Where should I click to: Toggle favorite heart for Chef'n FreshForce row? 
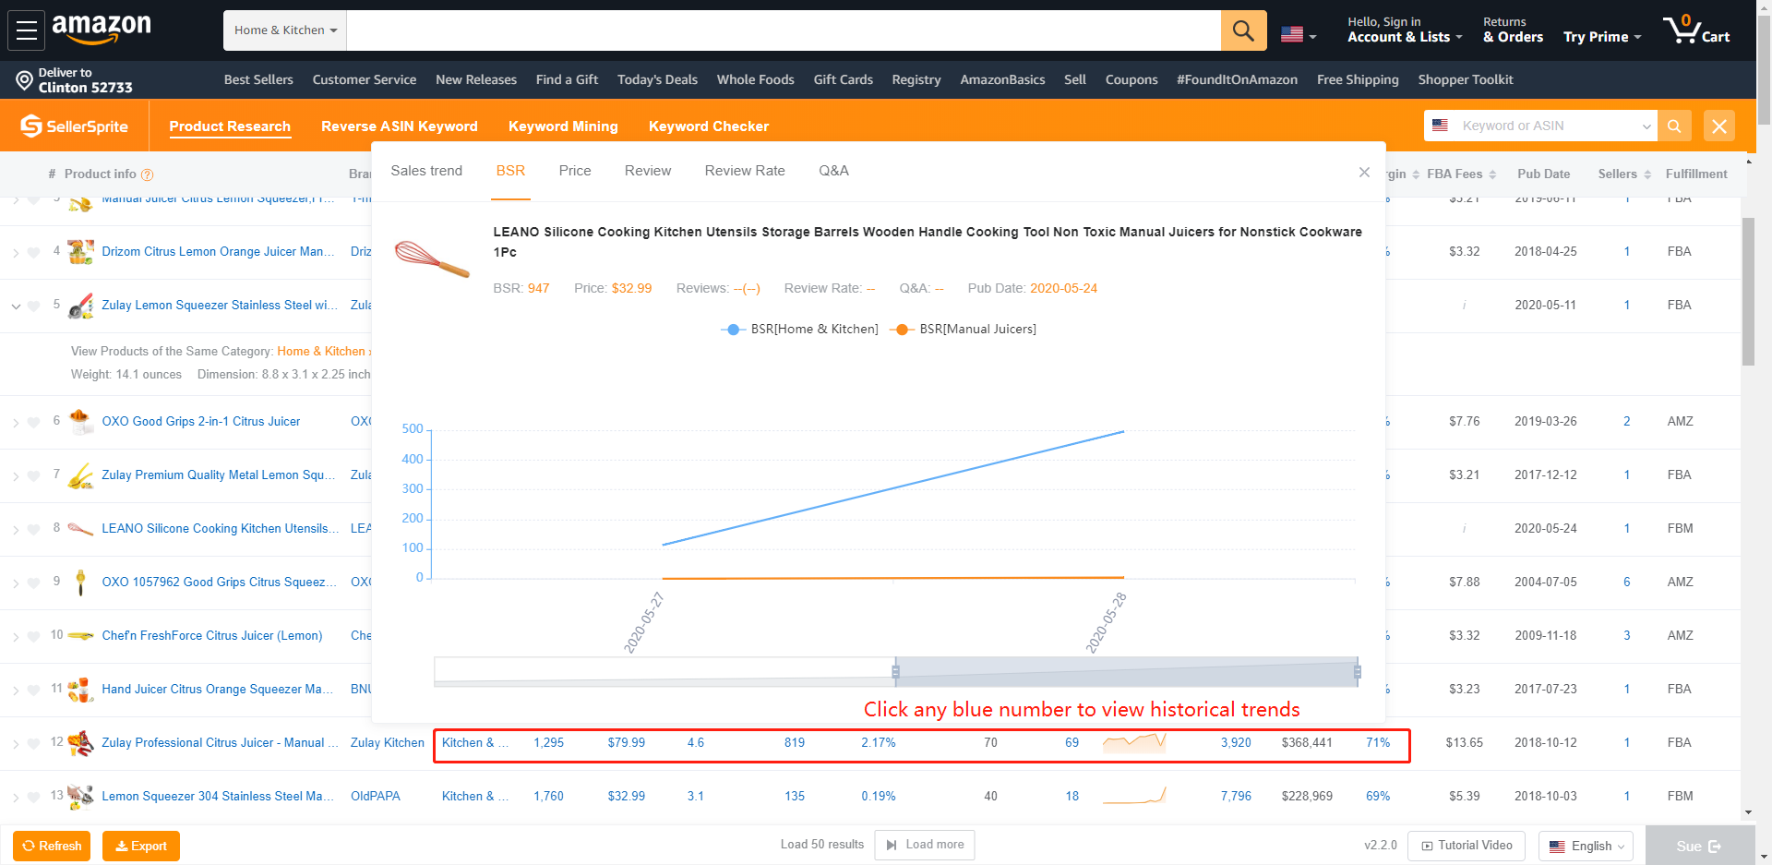point(34,636)
